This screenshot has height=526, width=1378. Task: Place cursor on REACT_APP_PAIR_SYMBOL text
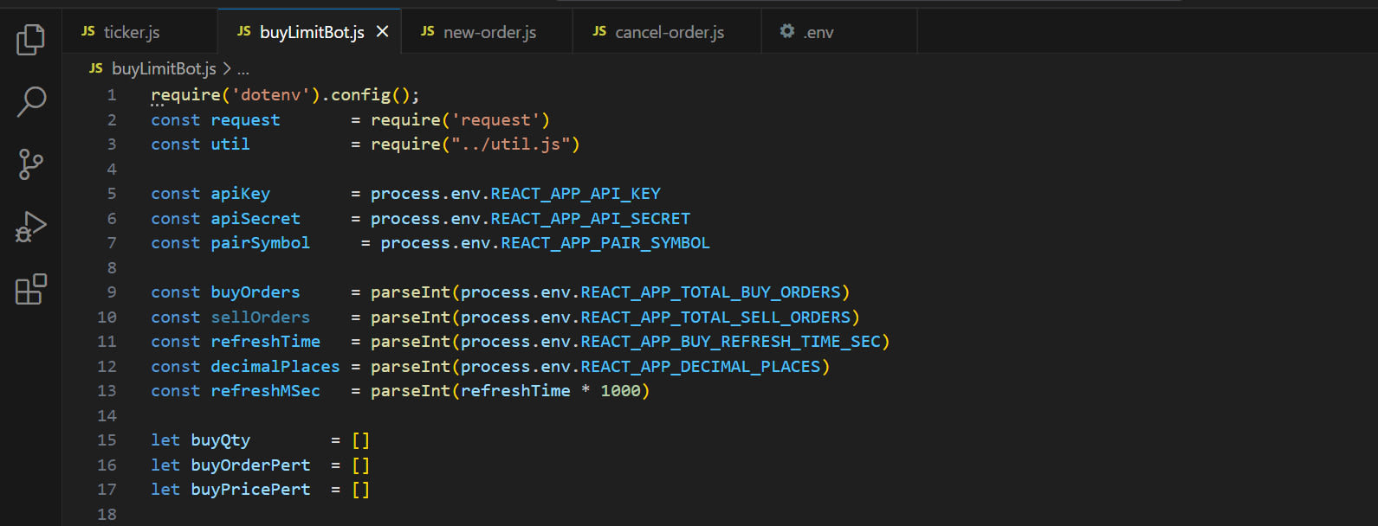click(x=605, y=243)
